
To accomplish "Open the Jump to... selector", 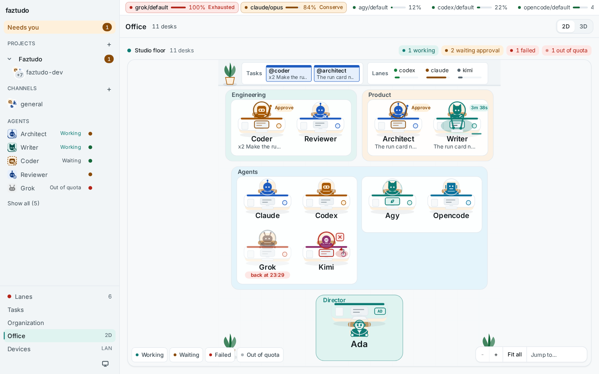I will click(556, 355).
